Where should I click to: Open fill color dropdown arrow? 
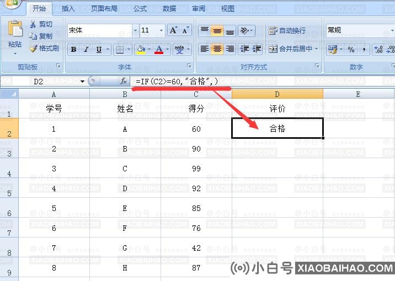point(149,50)
